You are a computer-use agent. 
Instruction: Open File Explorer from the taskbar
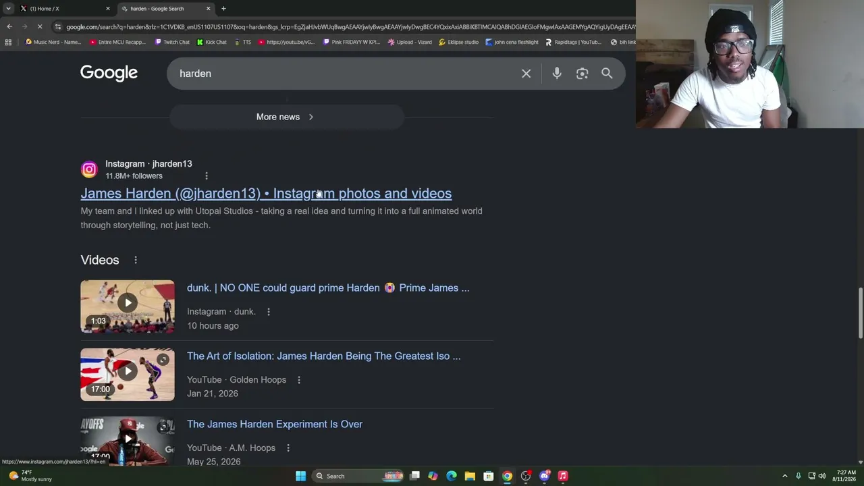tap(470, 476)
